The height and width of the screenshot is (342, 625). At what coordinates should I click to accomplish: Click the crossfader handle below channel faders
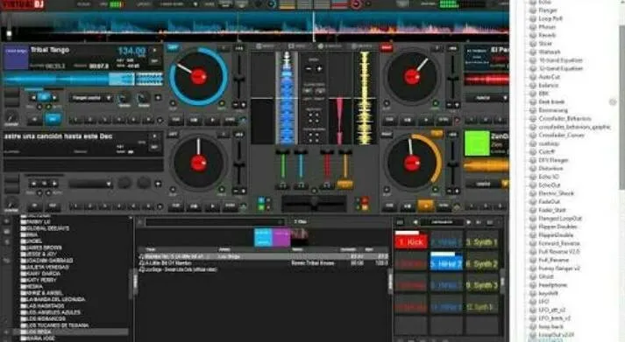[314, 203]
